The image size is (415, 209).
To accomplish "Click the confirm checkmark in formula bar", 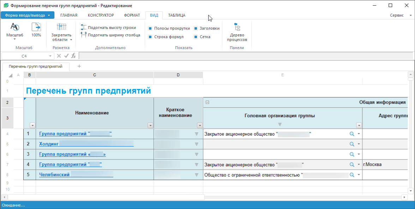I will [x=66, y=56].
